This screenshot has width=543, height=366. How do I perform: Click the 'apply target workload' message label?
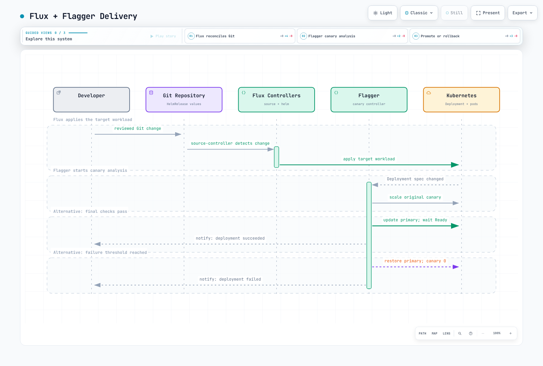click(x=369, y=159)
